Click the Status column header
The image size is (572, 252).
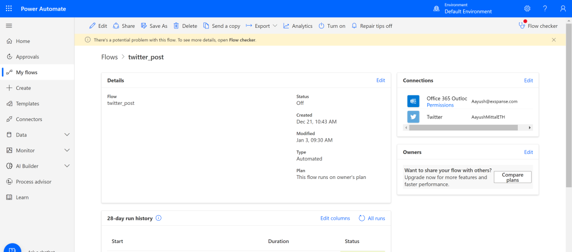(x=352, y=241)
